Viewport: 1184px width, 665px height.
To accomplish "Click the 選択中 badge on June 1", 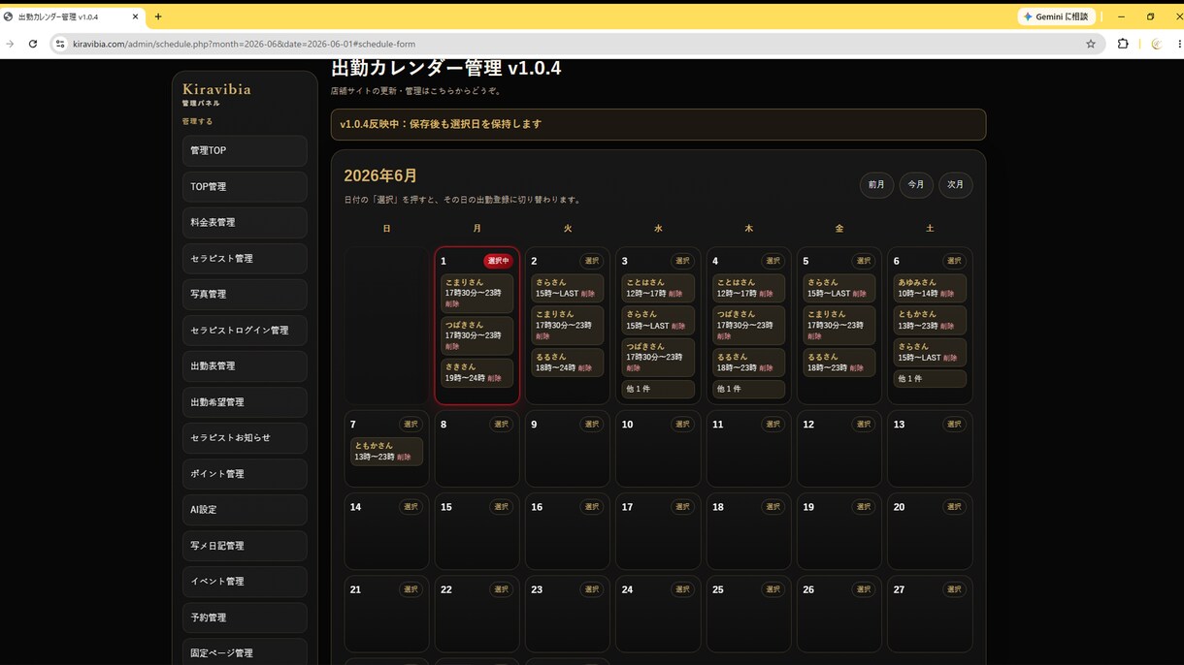I will 498,261.
